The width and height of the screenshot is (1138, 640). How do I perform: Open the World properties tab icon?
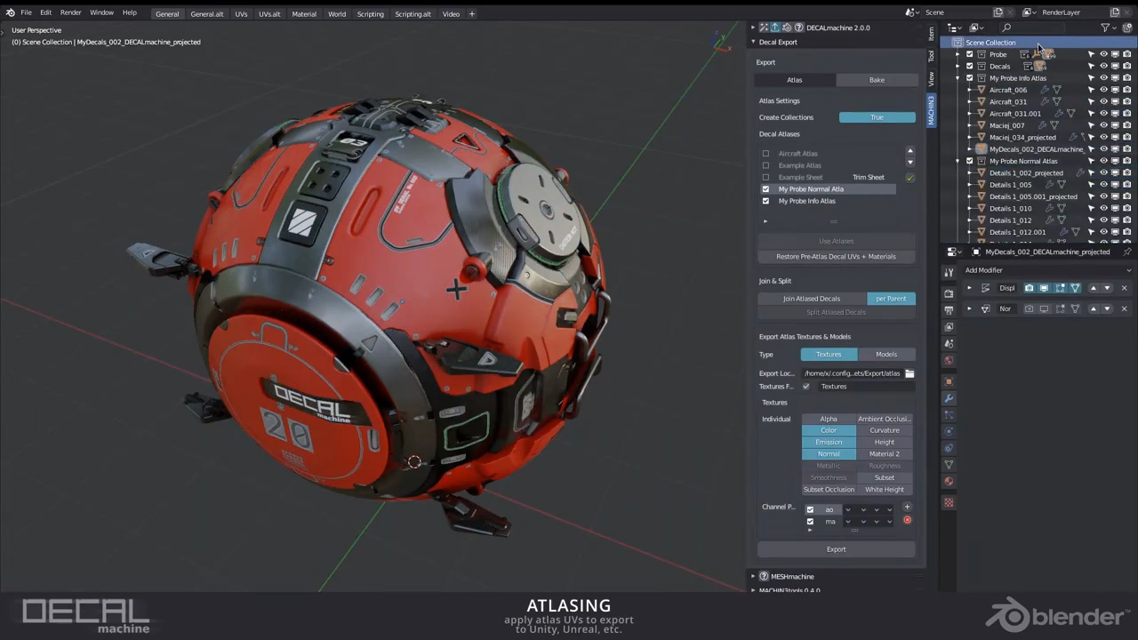click(x=949, y=361)
